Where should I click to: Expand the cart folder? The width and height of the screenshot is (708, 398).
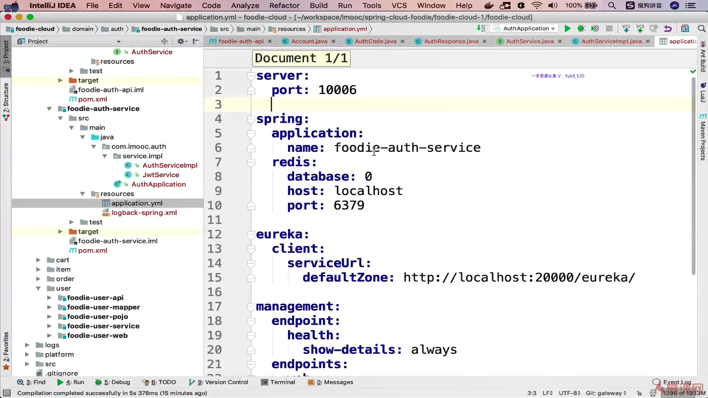click(38, 260)
